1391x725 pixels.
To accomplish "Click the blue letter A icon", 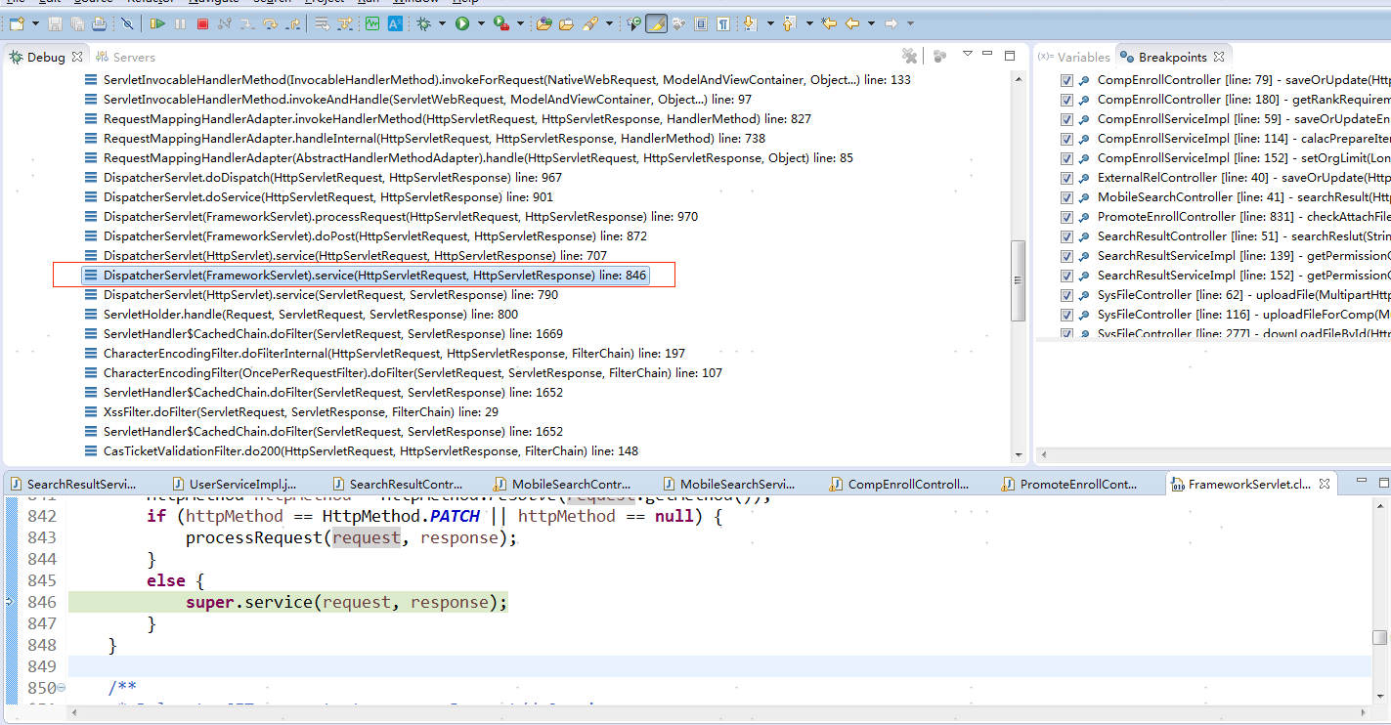I will tap(395, 23).
